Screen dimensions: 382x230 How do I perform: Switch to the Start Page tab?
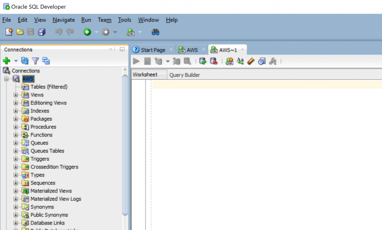click(x=153, y=50)
